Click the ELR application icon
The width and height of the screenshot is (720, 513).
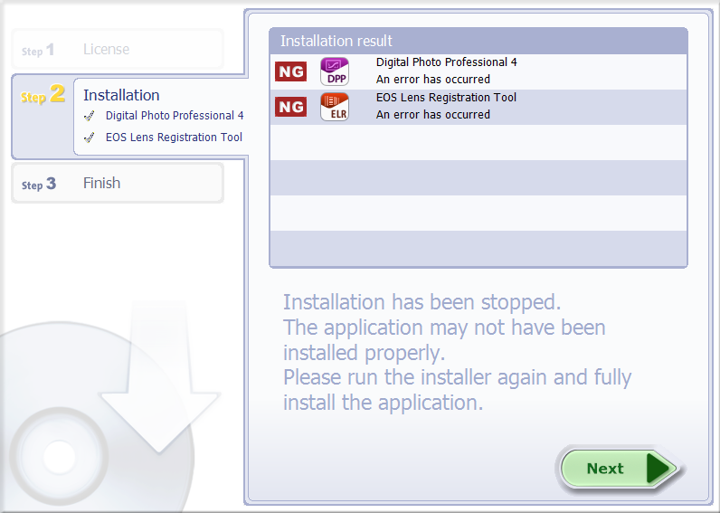pos(334,107)
